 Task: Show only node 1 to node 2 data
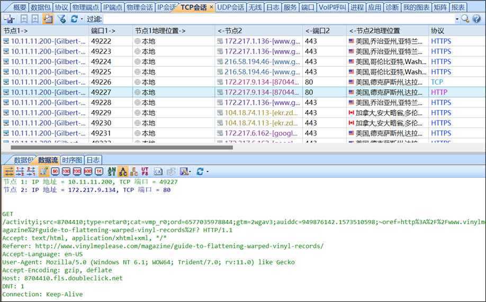tap(20, 171)
